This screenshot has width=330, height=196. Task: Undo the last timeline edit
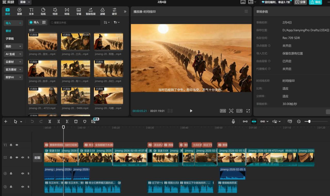click(32, 121)
